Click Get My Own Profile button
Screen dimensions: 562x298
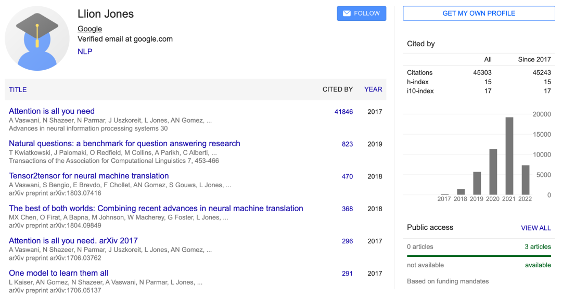479,14
